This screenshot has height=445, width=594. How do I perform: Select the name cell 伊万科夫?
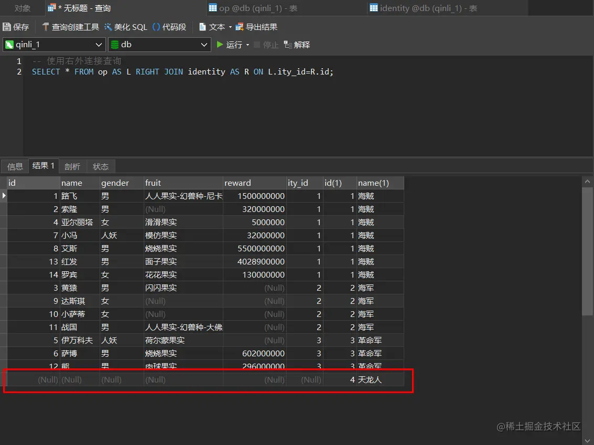(80, 341)
